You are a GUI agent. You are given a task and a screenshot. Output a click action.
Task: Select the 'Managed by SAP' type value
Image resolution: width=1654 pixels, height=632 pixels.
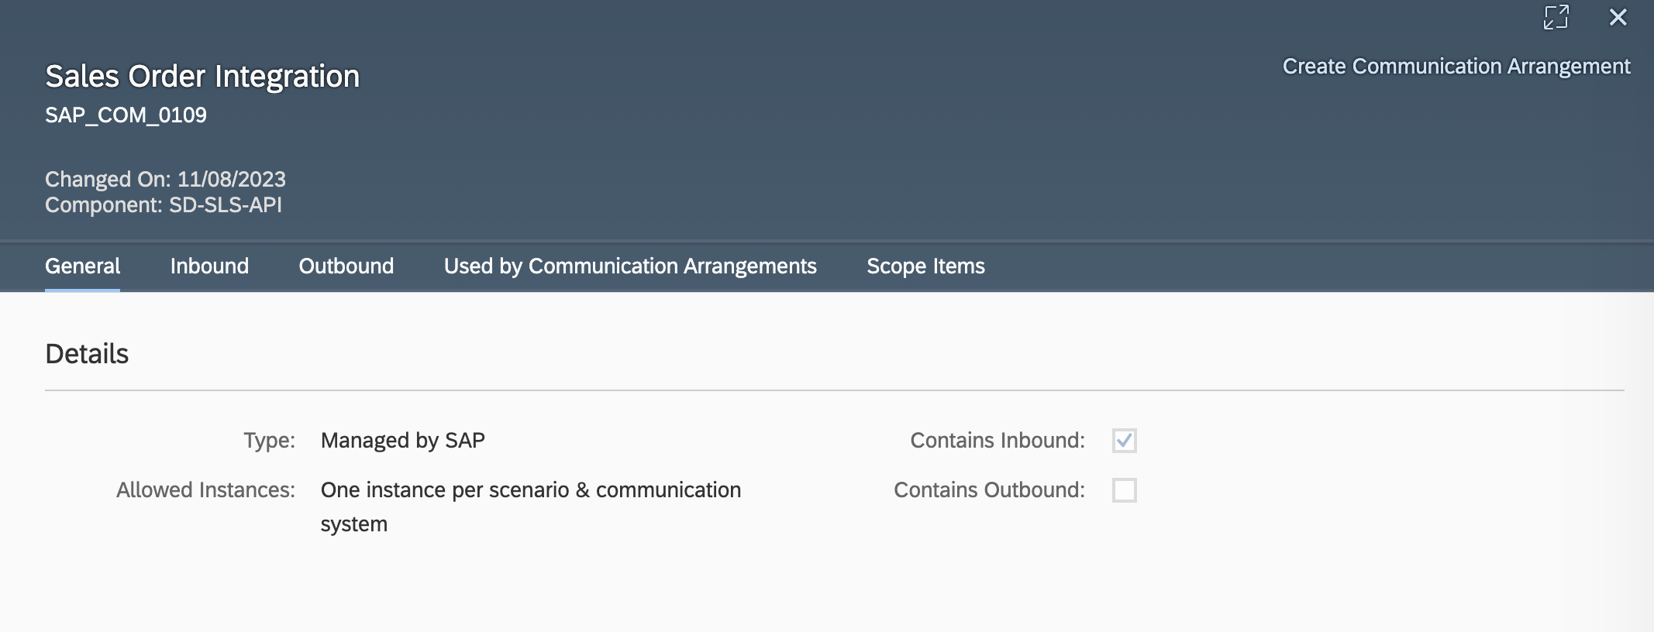pos(402,441)
